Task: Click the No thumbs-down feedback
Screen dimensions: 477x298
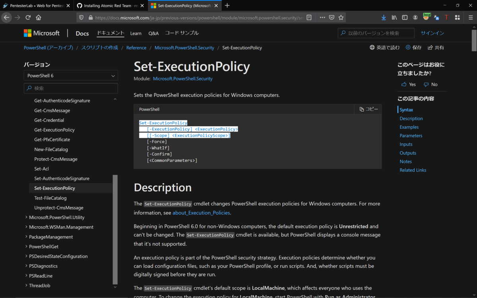Action: click(430, 84)
